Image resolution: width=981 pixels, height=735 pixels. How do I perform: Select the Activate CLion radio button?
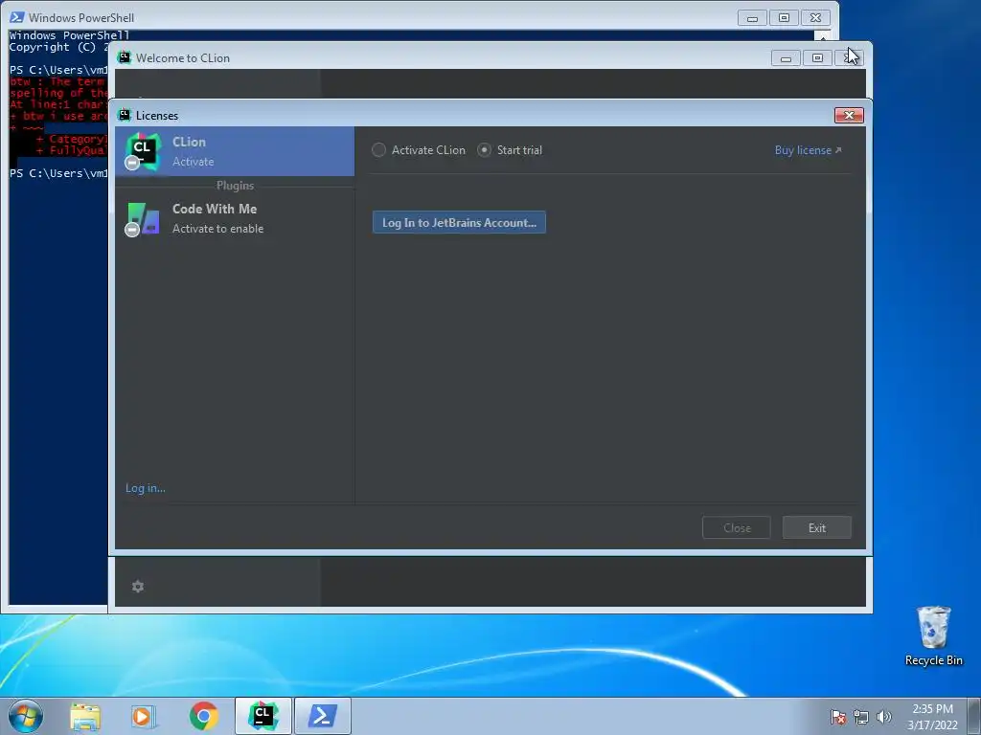(x=378, y=150)
